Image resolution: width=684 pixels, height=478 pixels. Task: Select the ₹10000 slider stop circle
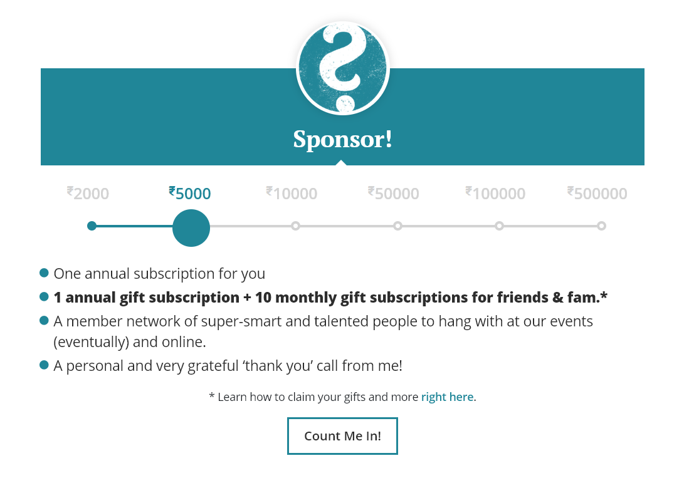[295, 226]
